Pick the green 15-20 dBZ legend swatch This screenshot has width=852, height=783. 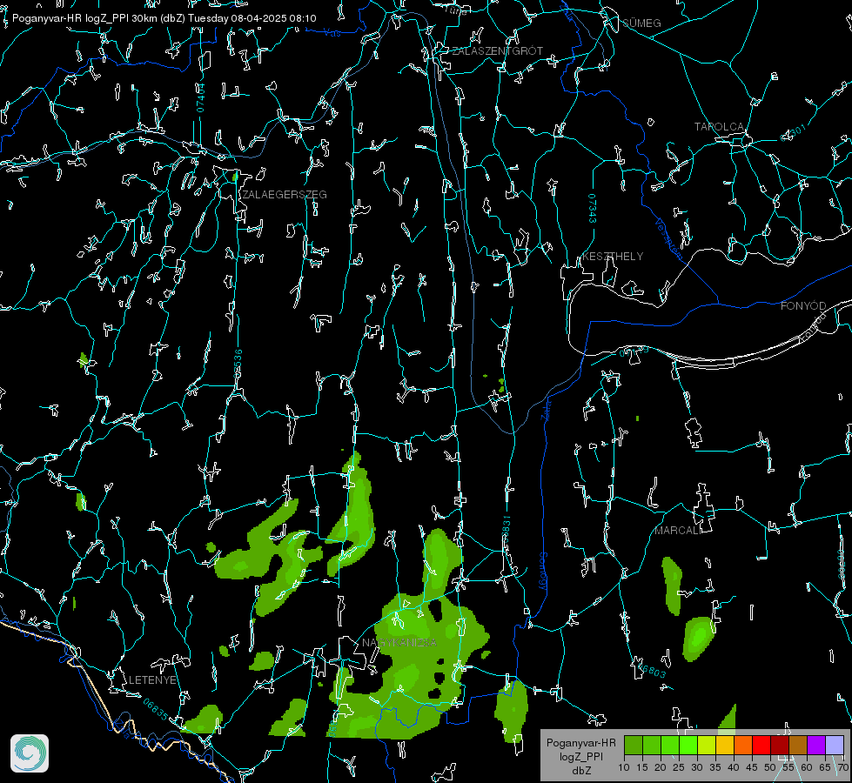pyautogui.click(x=652, y=745)
